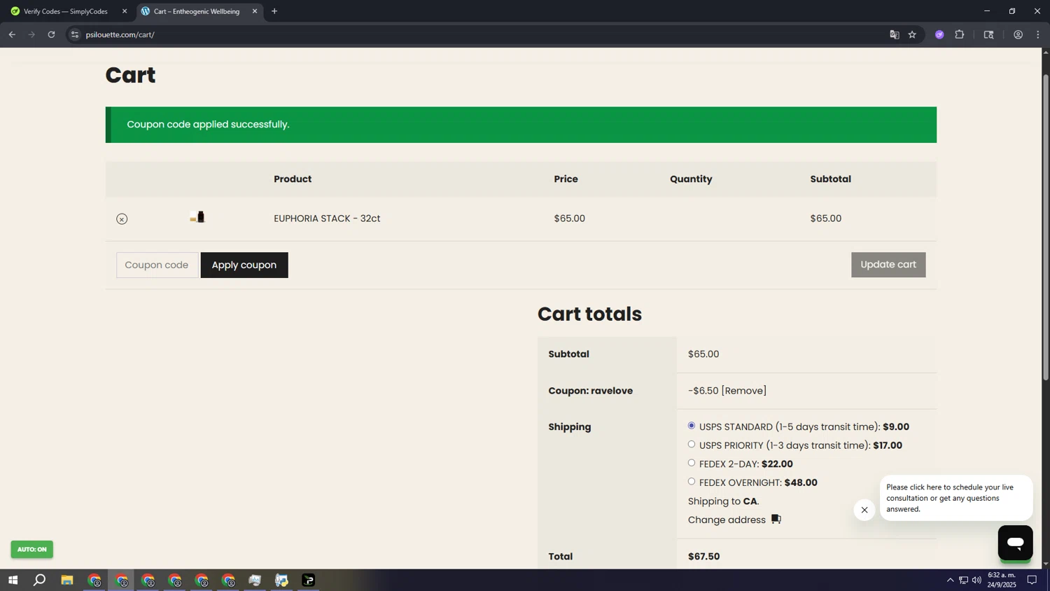This screenshot has width=1050, height=591.
Task: Open the tab search icon in toolbar
Action: [988, 34]
